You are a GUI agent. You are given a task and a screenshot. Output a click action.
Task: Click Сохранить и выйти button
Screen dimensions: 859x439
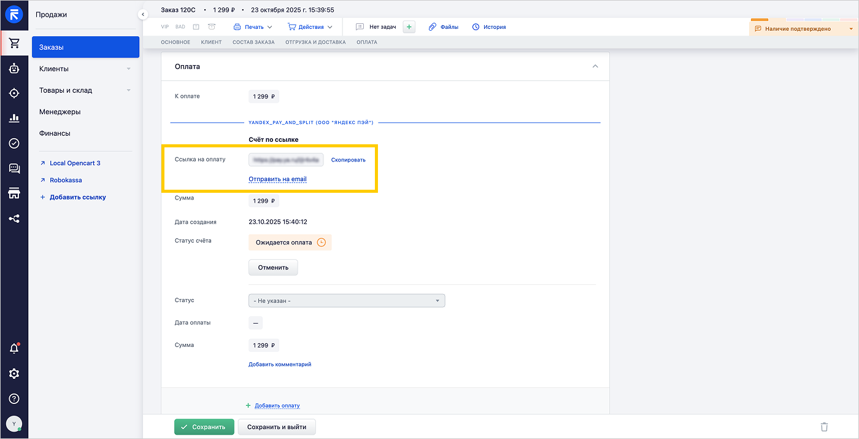tap(277, 427)
